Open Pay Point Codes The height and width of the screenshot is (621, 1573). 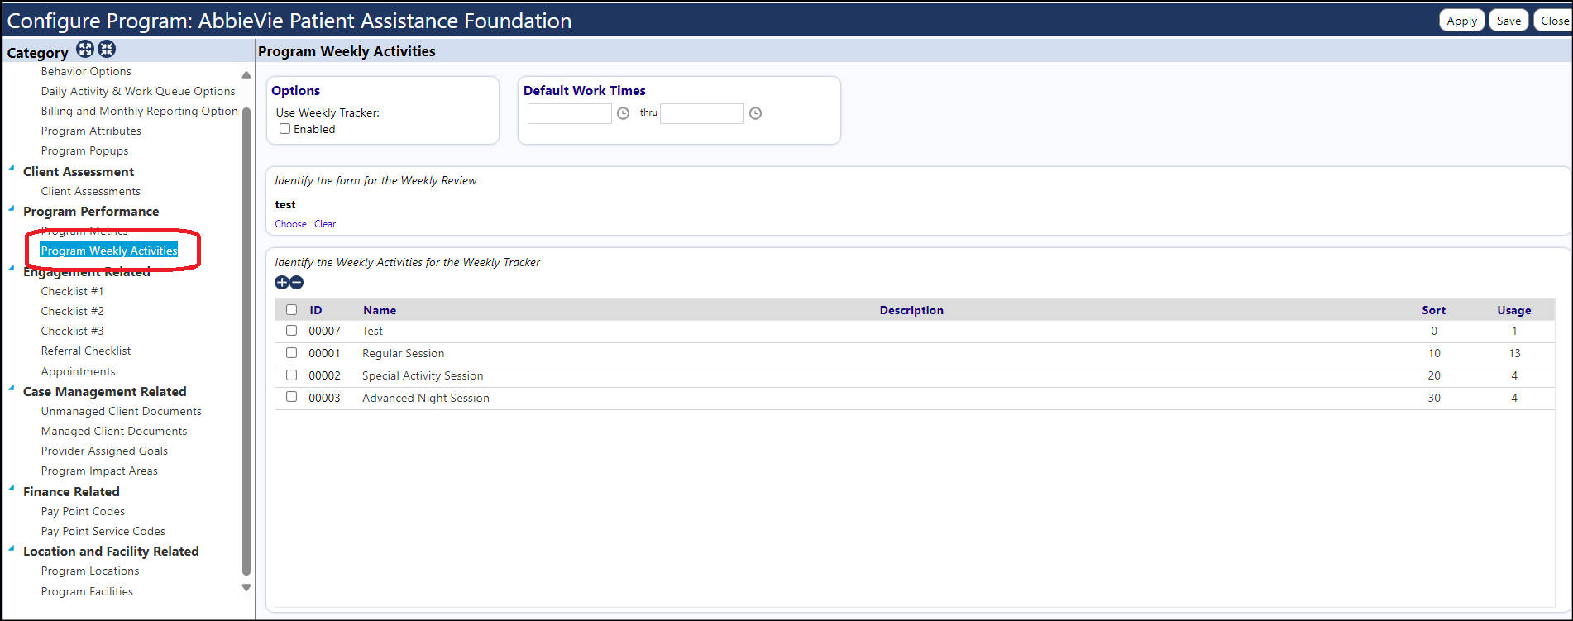pyautogui.click(x=83, y=512)
